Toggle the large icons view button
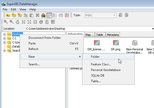 tap(49, 15)
